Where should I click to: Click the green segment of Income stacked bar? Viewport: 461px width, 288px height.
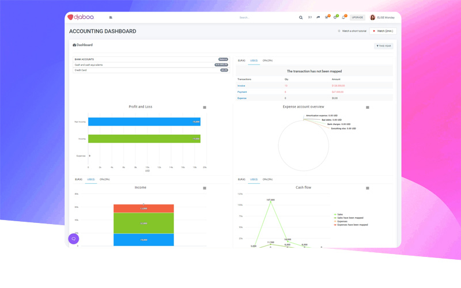point(143,223)
